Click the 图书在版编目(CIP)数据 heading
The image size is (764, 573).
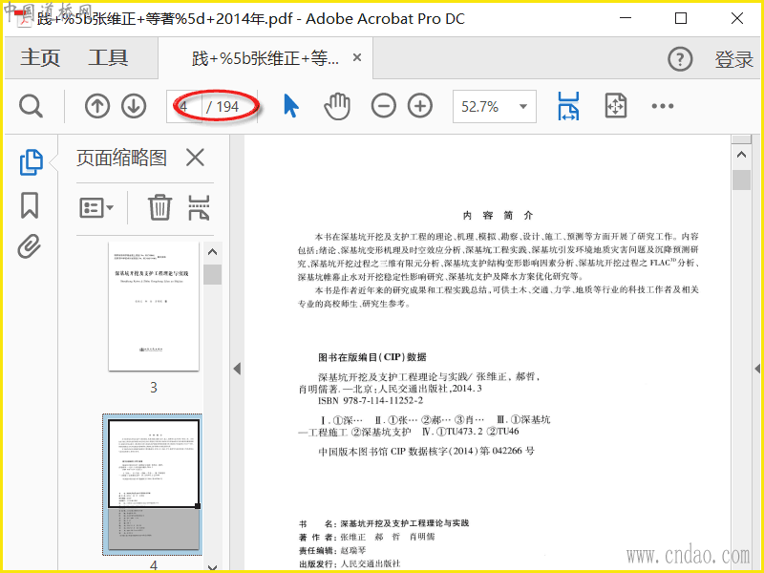pos(371,357)
